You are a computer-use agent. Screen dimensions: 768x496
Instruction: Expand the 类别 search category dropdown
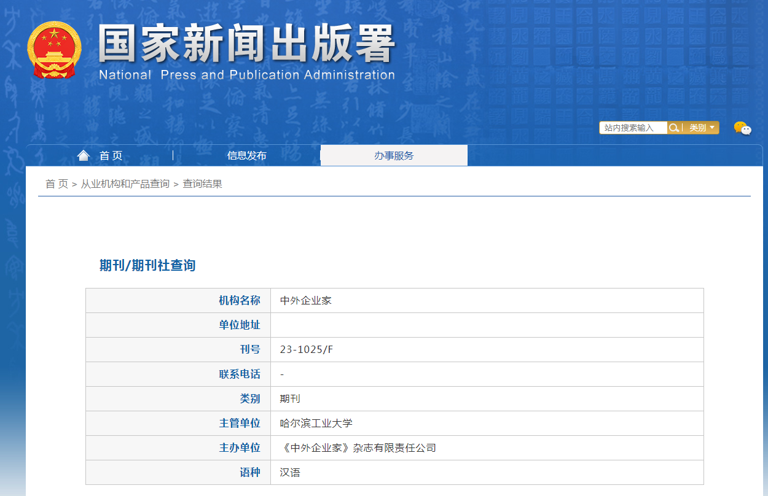click(x=701, y=128)
